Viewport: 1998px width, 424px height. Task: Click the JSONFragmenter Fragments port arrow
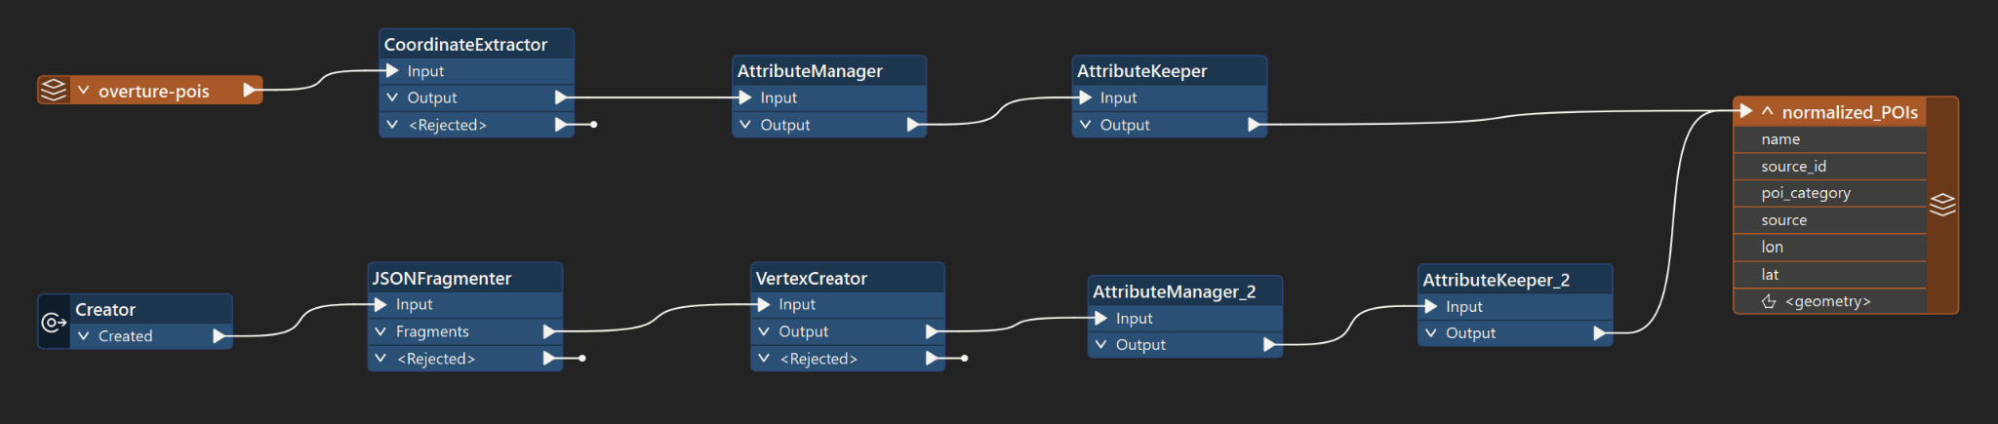[549, 331]
